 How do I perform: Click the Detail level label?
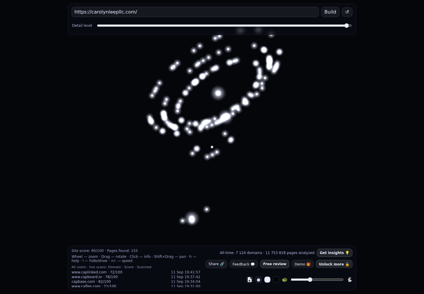(x=82, y=26)
